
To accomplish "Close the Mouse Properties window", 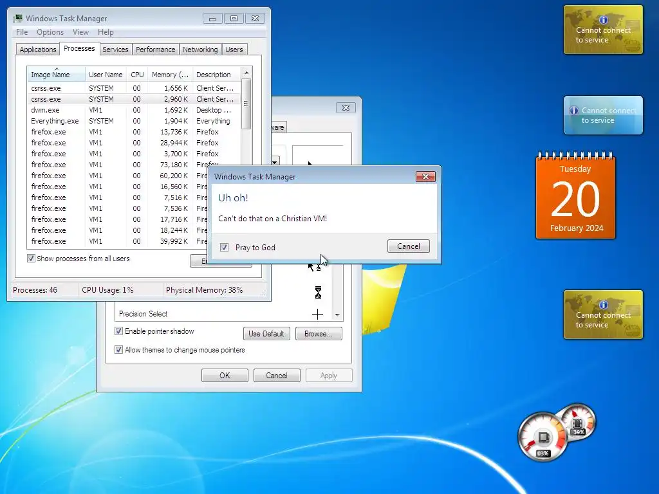I will click(x=346, y=107).
